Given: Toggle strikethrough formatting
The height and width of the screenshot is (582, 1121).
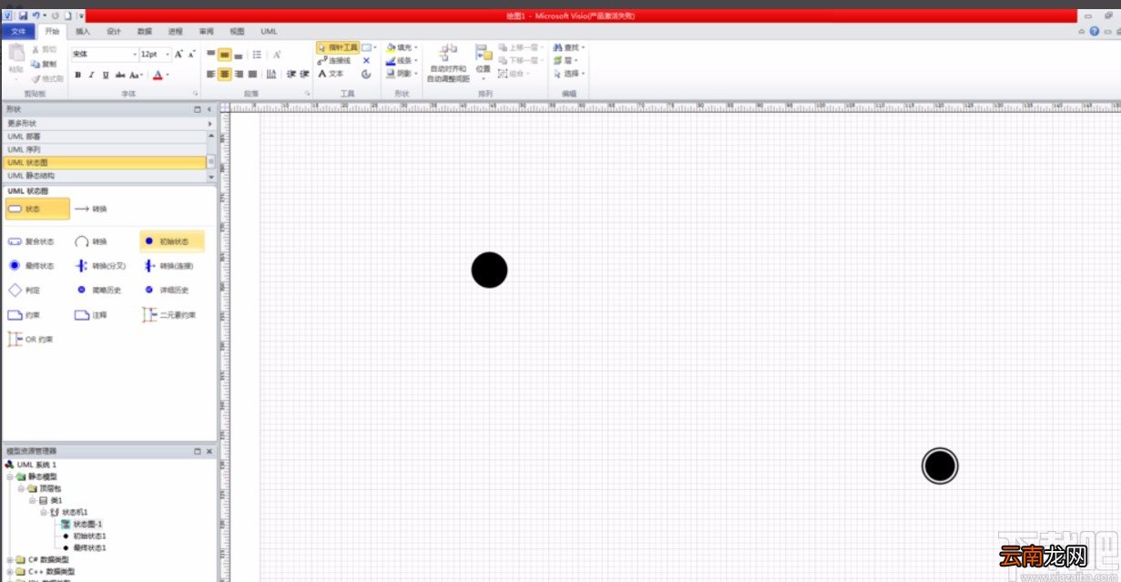Looking at the screenshot, I should tap(120, 75).
